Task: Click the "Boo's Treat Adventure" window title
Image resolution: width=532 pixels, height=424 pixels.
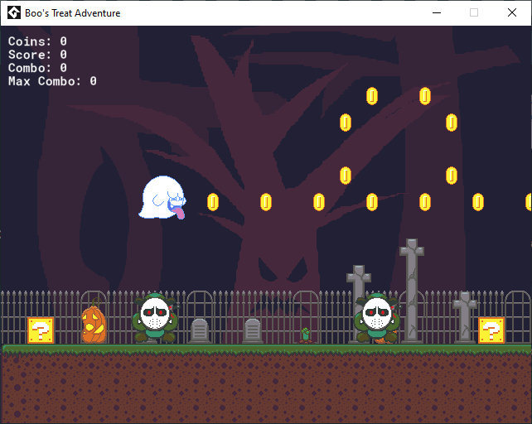Action: pos(72,13)
